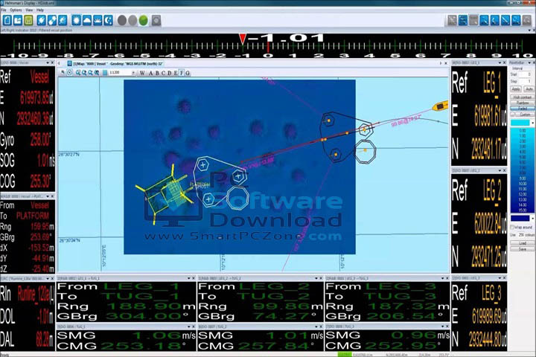Click the green save-layout toolbar icon

coord(28,21)
